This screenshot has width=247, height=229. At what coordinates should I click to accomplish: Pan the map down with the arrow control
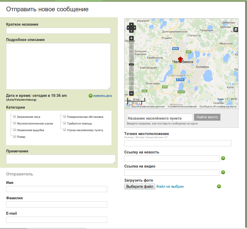pos(131,31)
